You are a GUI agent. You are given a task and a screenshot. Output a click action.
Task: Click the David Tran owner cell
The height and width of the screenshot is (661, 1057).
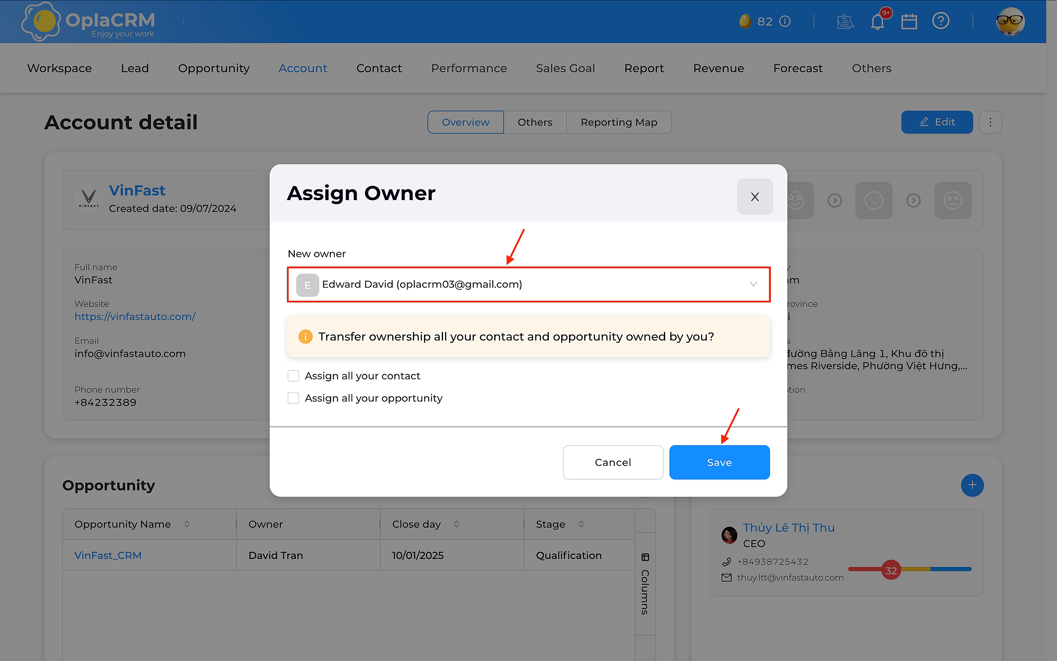tap(308, 555)
